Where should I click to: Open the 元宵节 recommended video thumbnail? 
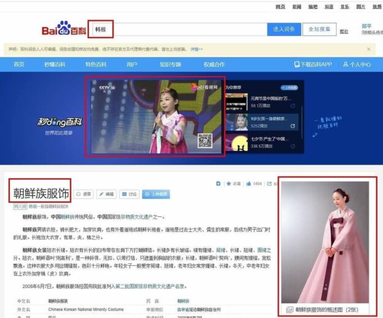[236, 102]
